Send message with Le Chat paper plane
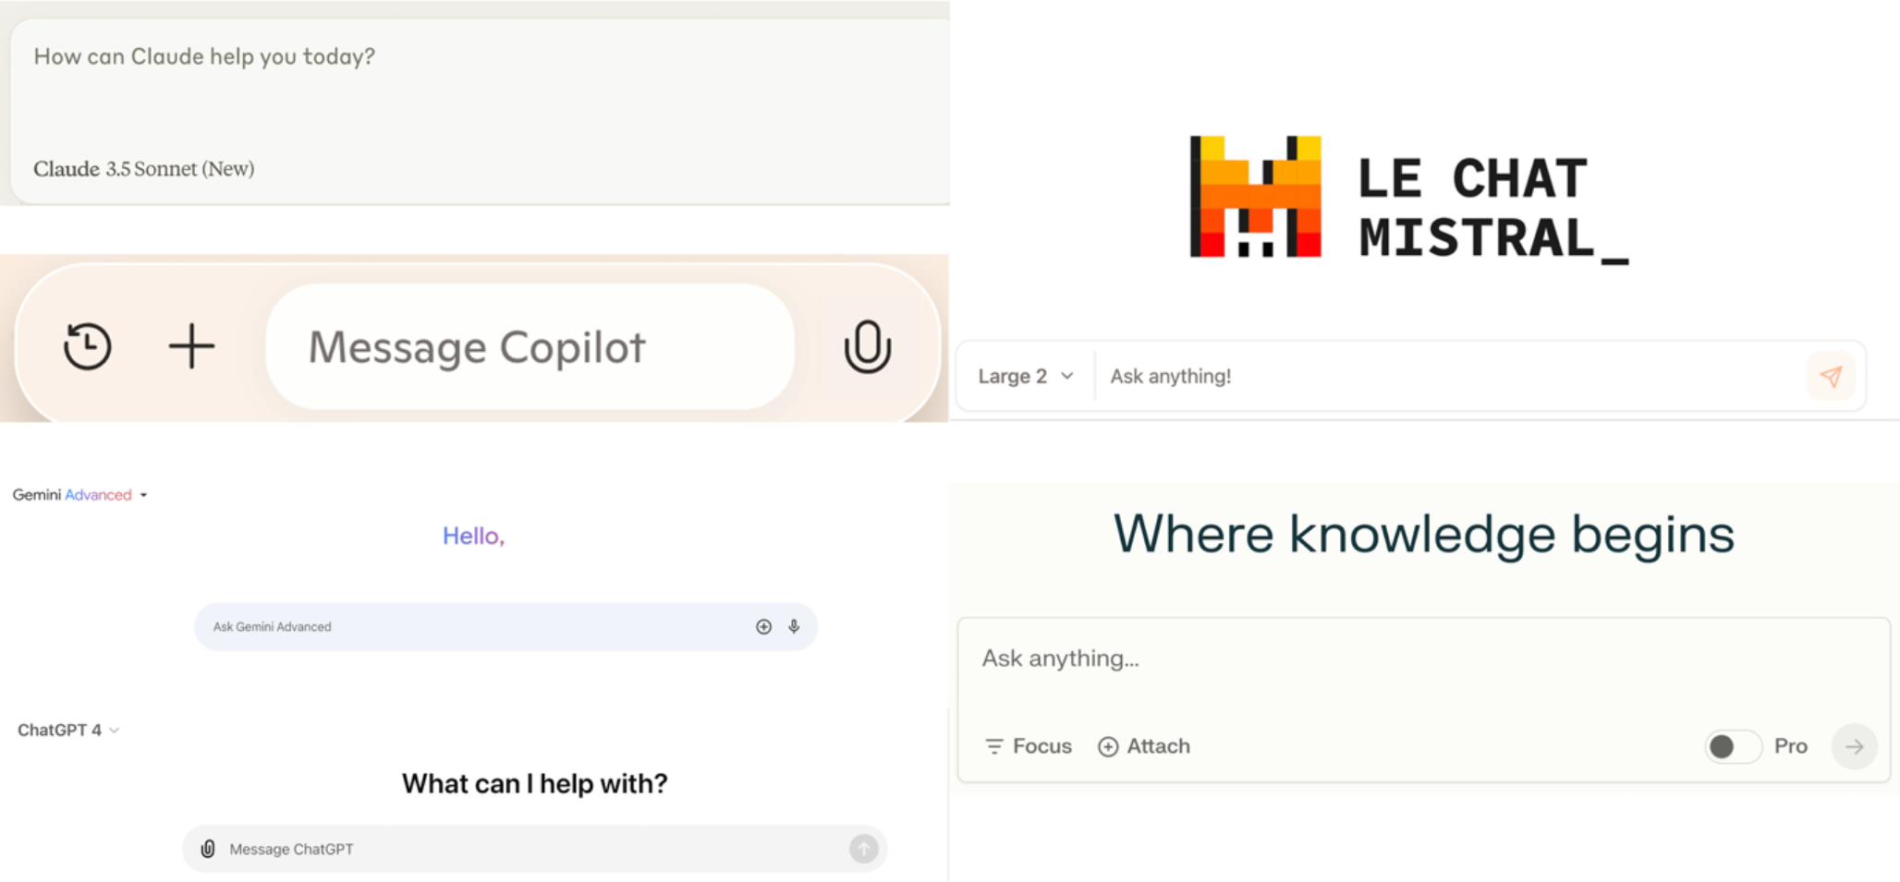This screenshot has width=1900, height=882. click(1831, 376)
